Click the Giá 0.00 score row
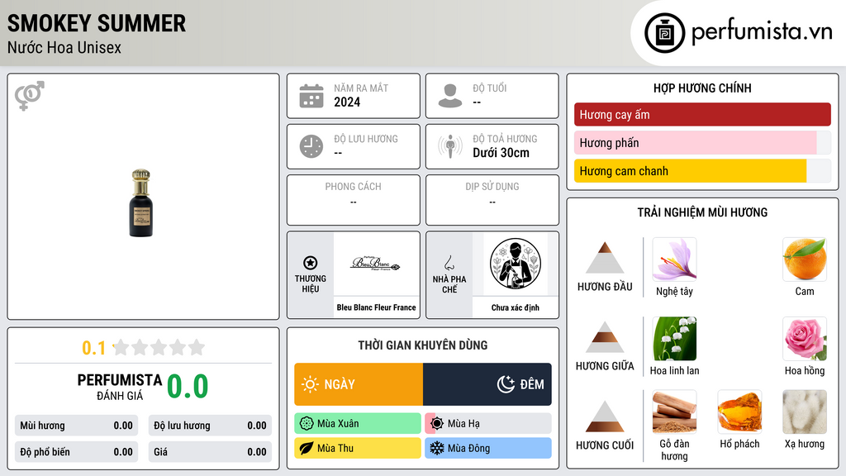This screenshot has height=476, width=846. tap(210, 452)
